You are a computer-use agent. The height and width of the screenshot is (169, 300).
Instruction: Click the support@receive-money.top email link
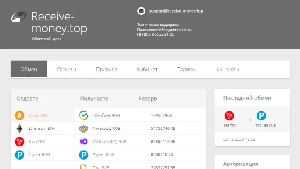pyautogui.click(x=176, y=11)
